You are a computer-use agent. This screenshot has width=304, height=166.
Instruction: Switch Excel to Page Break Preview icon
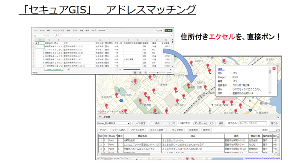145,73
